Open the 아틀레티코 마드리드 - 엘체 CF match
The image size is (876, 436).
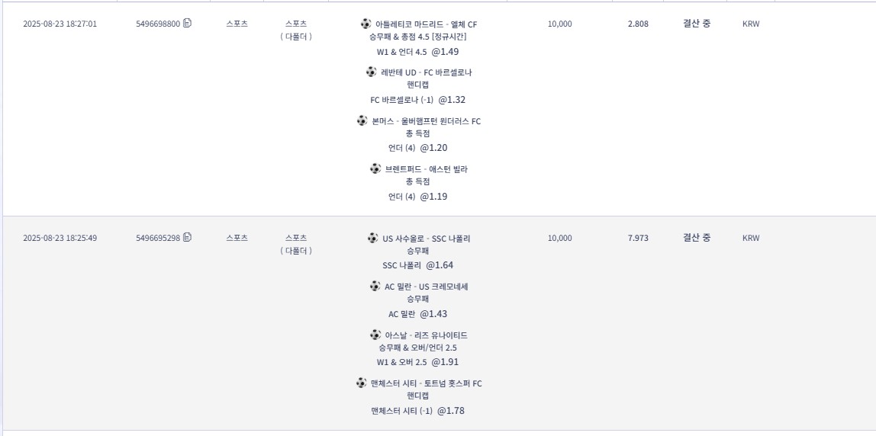click(426, 24)
